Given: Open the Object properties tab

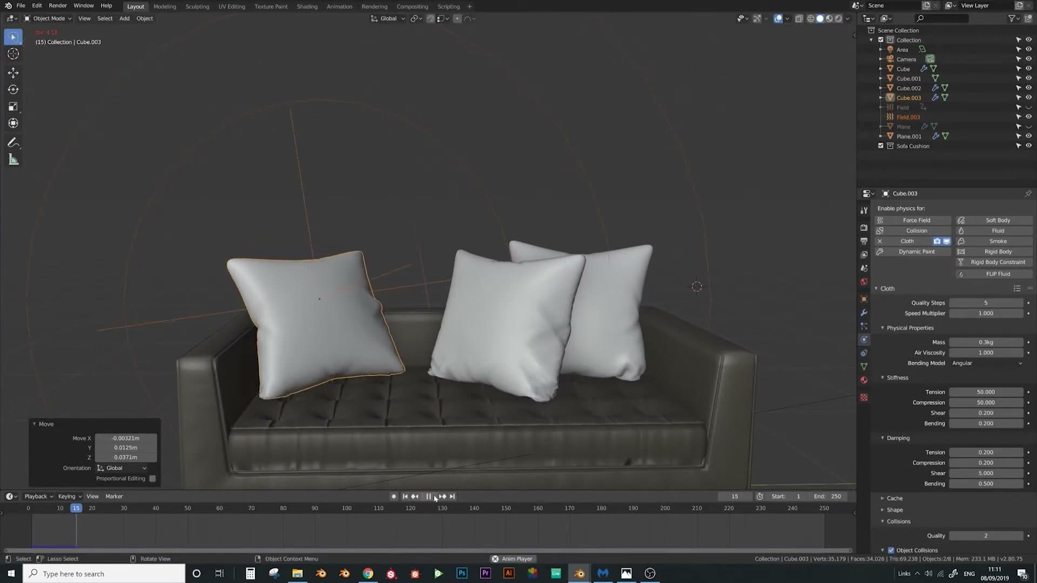Looking at the screenshot, I should pos(864,299).
